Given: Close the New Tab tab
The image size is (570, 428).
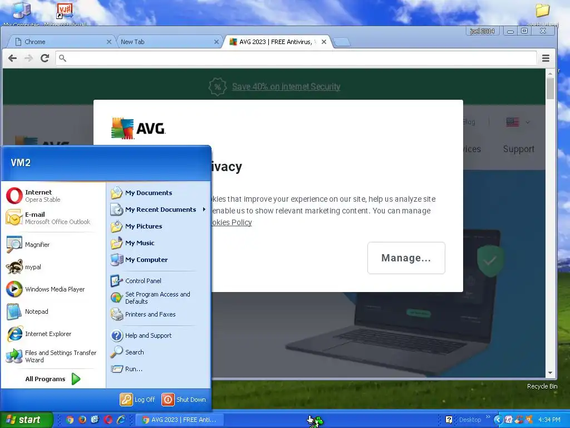Looking at the screenshot, I should (217, 42).
